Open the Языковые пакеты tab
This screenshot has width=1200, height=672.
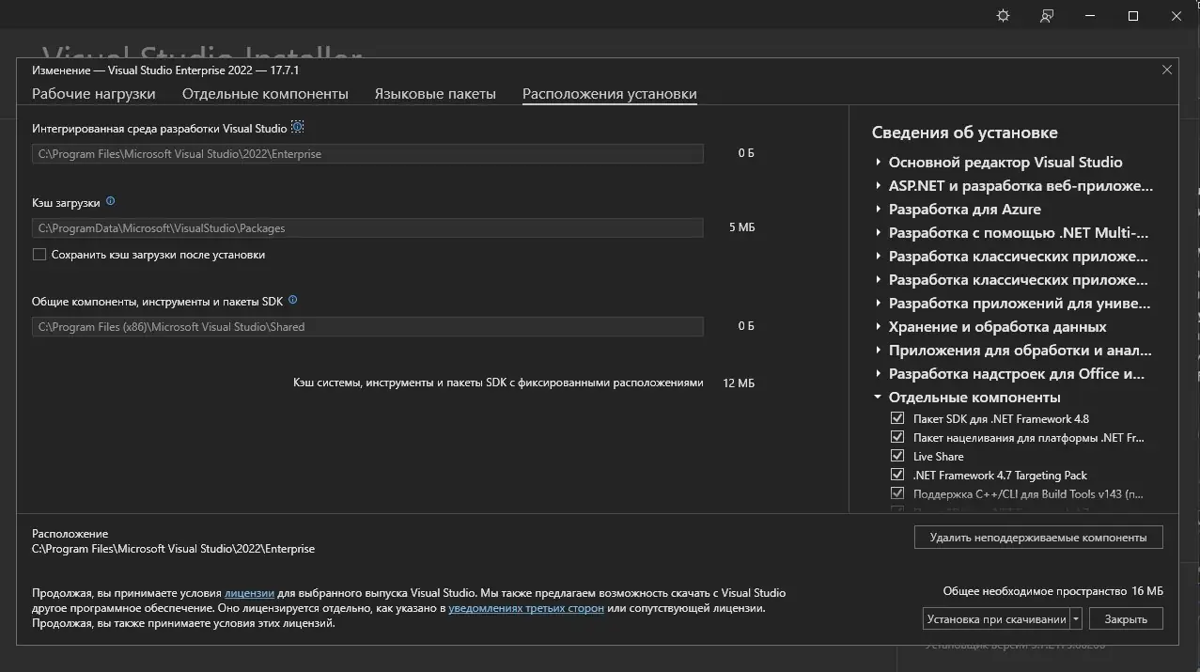[x=434, y=93]
